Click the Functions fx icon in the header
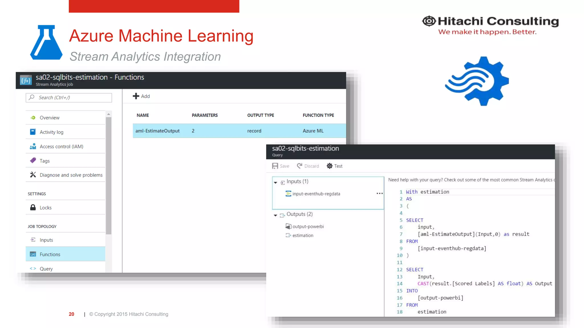 pyautogui.click(x=26, y=81)
